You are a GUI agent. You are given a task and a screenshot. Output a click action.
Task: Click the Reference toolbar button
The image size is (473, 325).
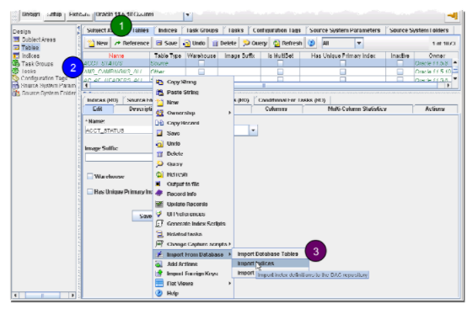pos(132,44)
